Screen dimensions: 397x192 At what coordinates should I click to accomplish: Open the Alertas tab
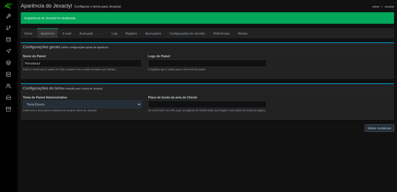(x=243, y=33)
